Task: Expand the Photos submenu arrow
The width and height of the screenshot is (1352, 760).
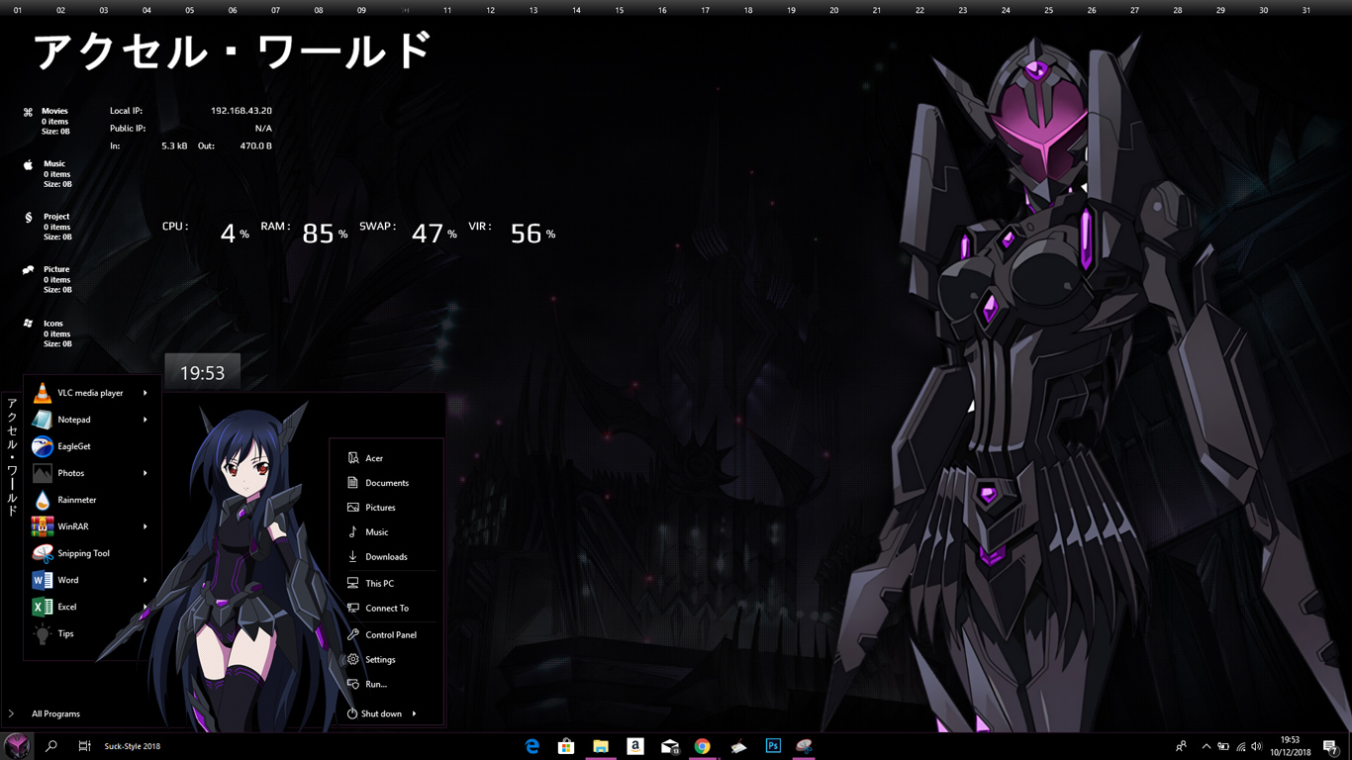Action: [x=145, y=473]
